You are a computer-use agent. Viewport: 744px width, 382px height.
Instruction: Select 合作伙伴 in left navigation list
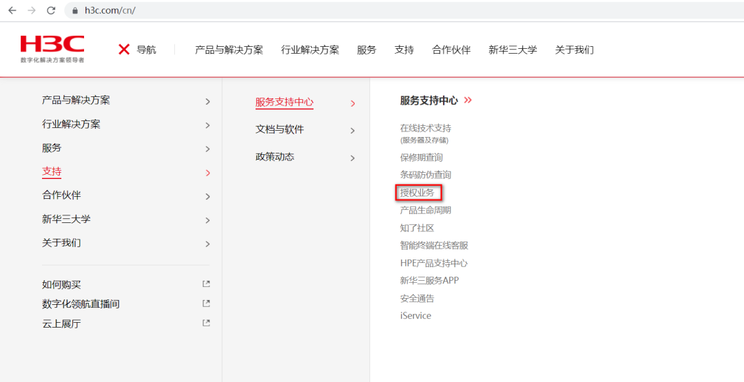(x=61, y=195)
